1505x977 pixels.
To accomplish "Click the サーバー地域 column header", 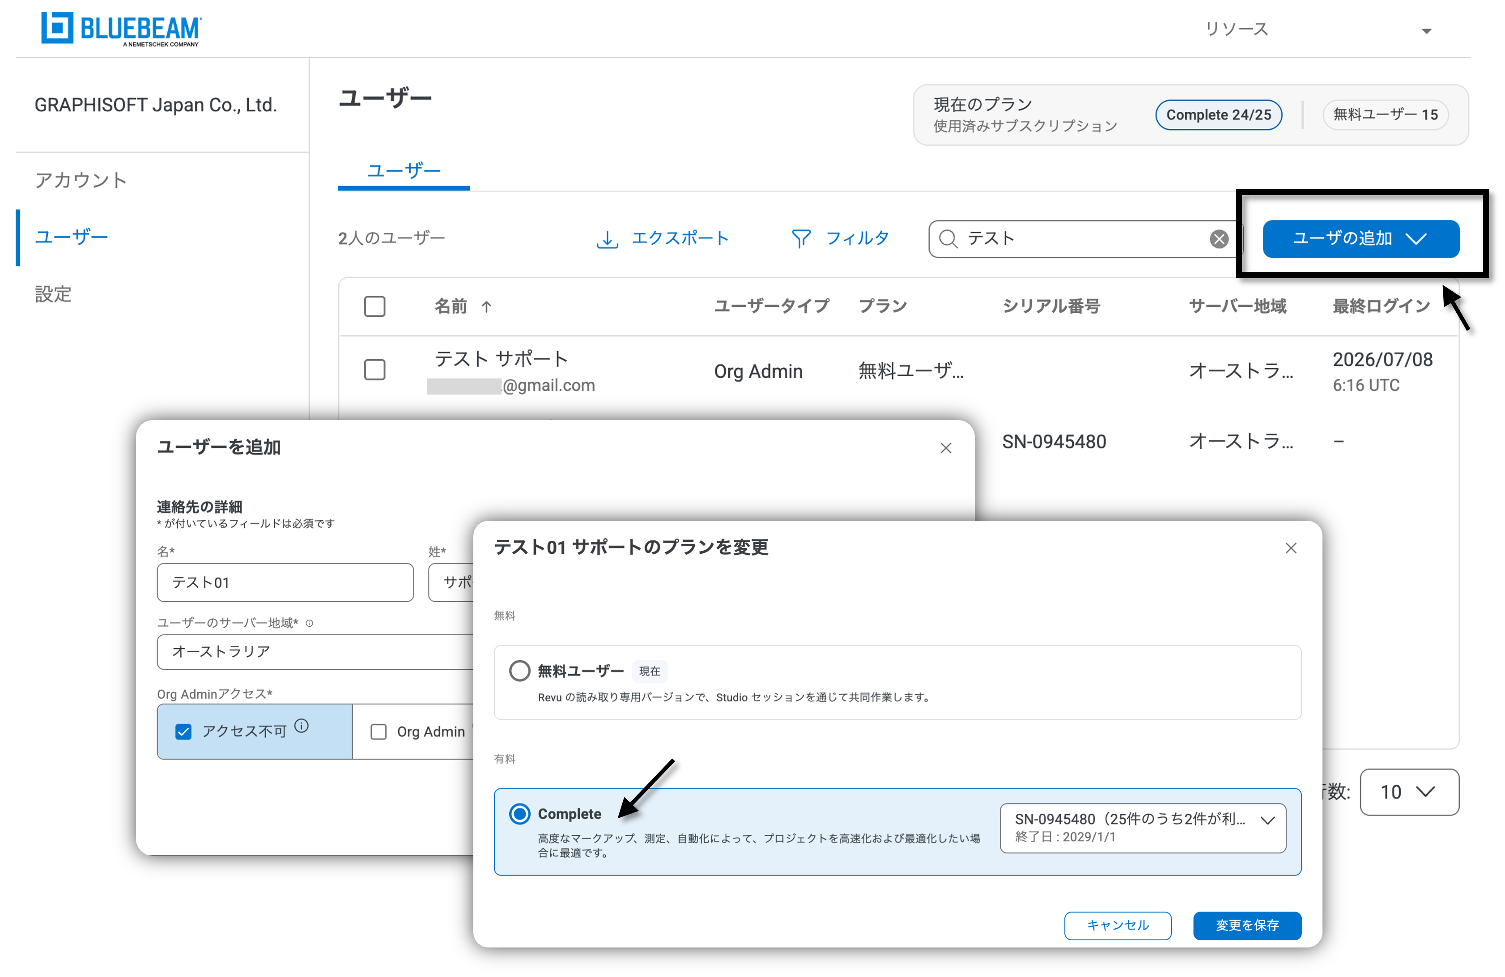I will click(1237, 307).
